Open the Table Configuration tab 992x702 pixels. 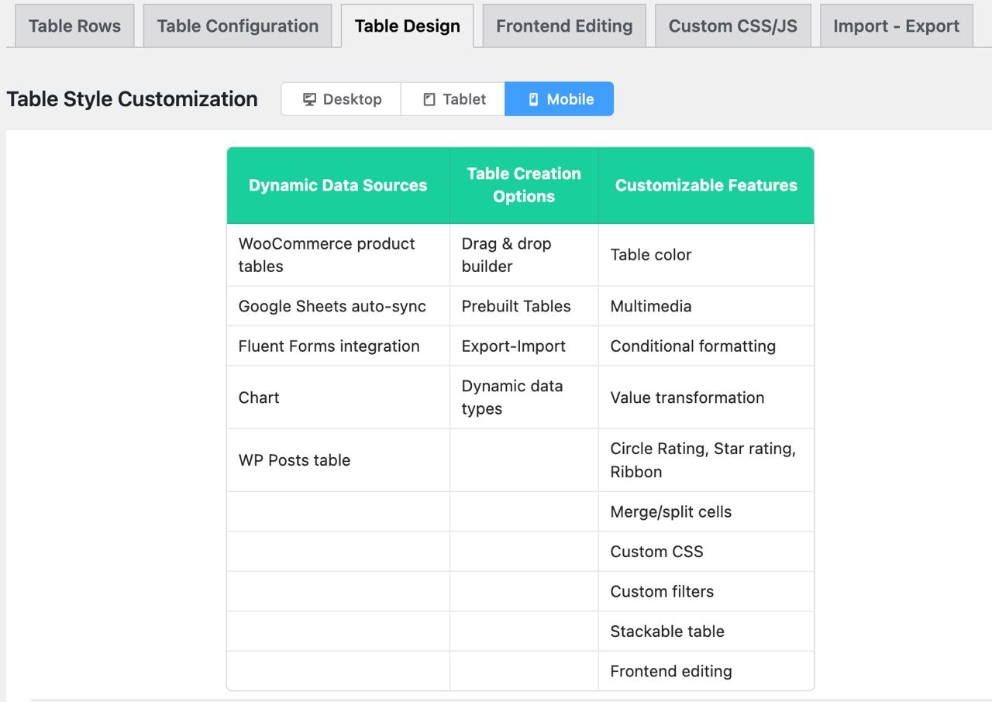[x=236, y=26]
